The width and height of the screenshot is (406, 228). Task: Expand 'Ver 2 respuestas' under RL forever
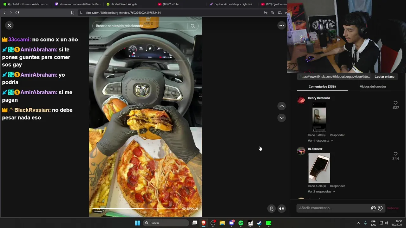pos(321,192)
